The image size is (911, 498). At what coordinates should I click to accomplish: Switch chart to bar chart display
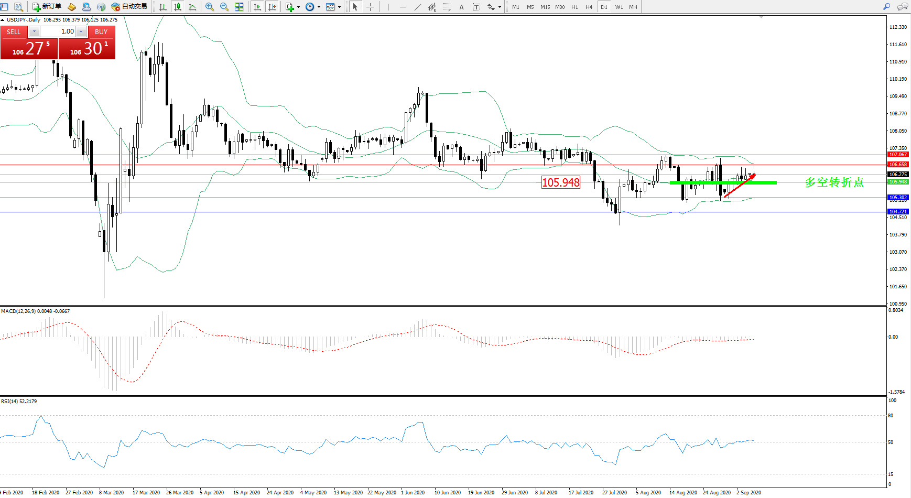click(x=163, y=7)
